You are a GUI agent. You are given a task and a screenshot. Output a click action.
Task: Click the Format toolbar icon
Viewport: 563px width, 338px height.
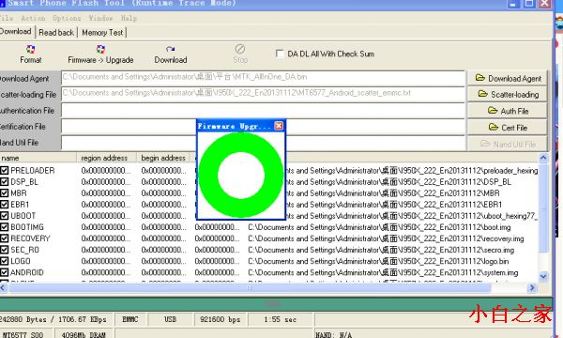coord(31,54)
